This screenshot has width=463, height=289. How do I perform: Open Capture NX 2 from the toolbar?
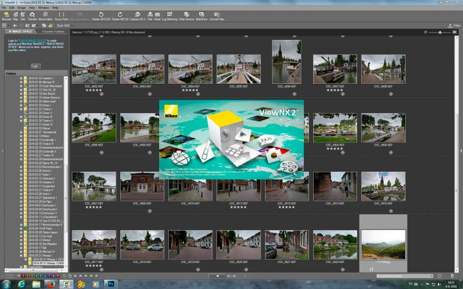click(138, 16)
